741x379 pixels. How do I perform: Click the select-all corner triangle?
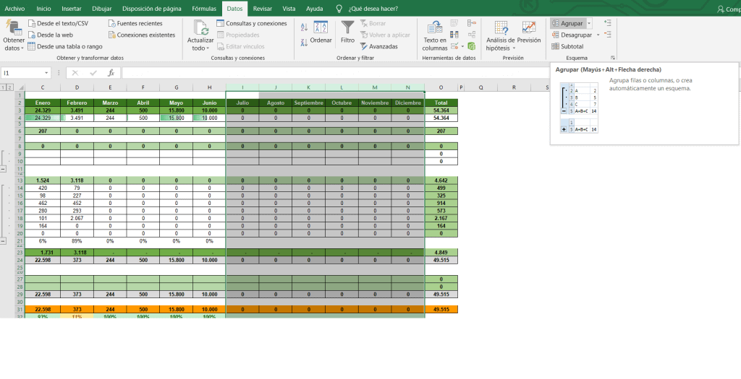[20, 87]
